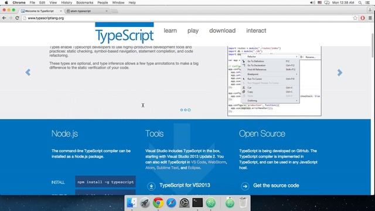Select the second carousel dot
The width and height of the screenshot is (375, 211).
(x=185, y=110)
